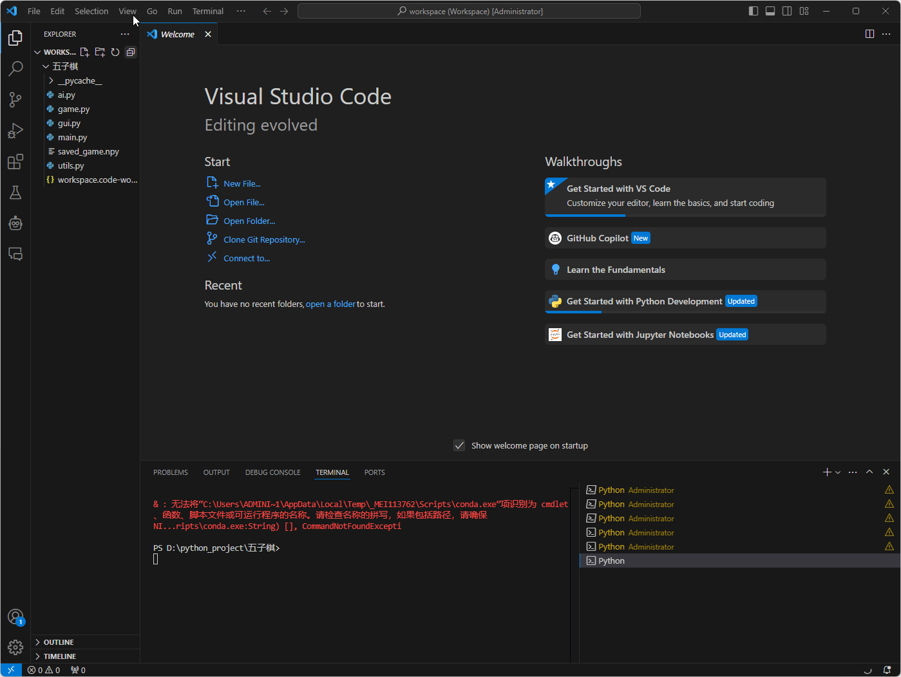Open the Manage gear icon

coord(15,647)
